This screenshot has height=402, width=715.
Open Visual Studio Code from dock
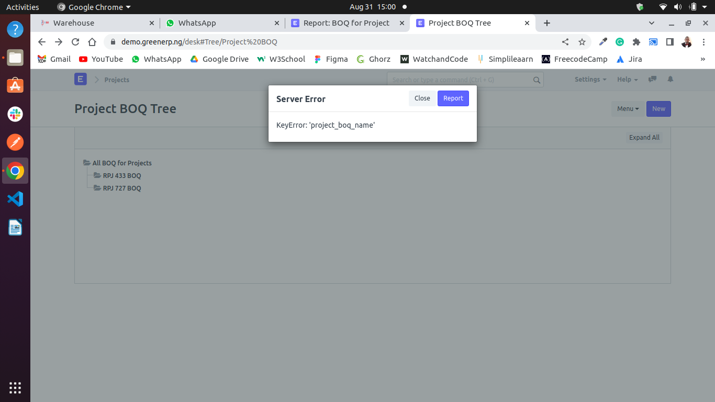coord(15,199)
